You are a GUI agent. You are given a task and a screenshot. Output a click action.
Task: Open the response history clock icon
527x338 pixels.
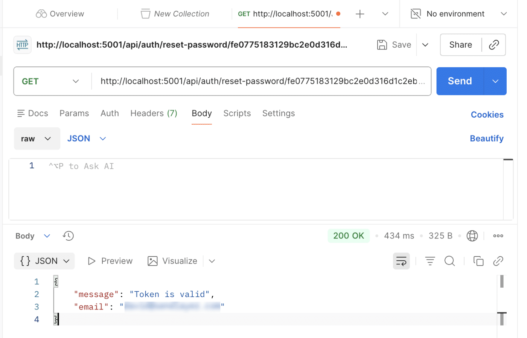pos(68,235)
